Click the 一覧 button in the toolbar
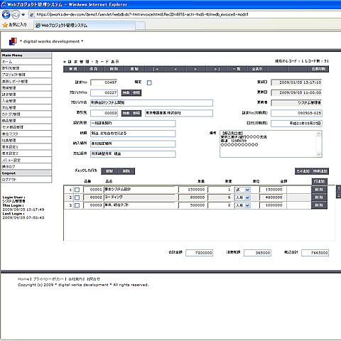 coord(237,69)
